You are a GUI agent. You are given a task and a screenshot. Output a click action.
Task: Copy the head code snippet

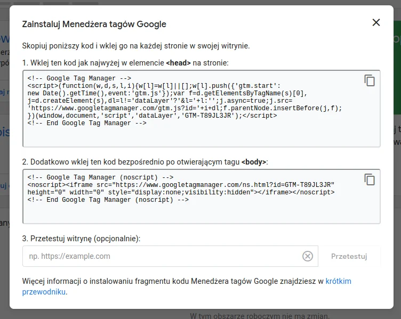(x=370, y=80)
